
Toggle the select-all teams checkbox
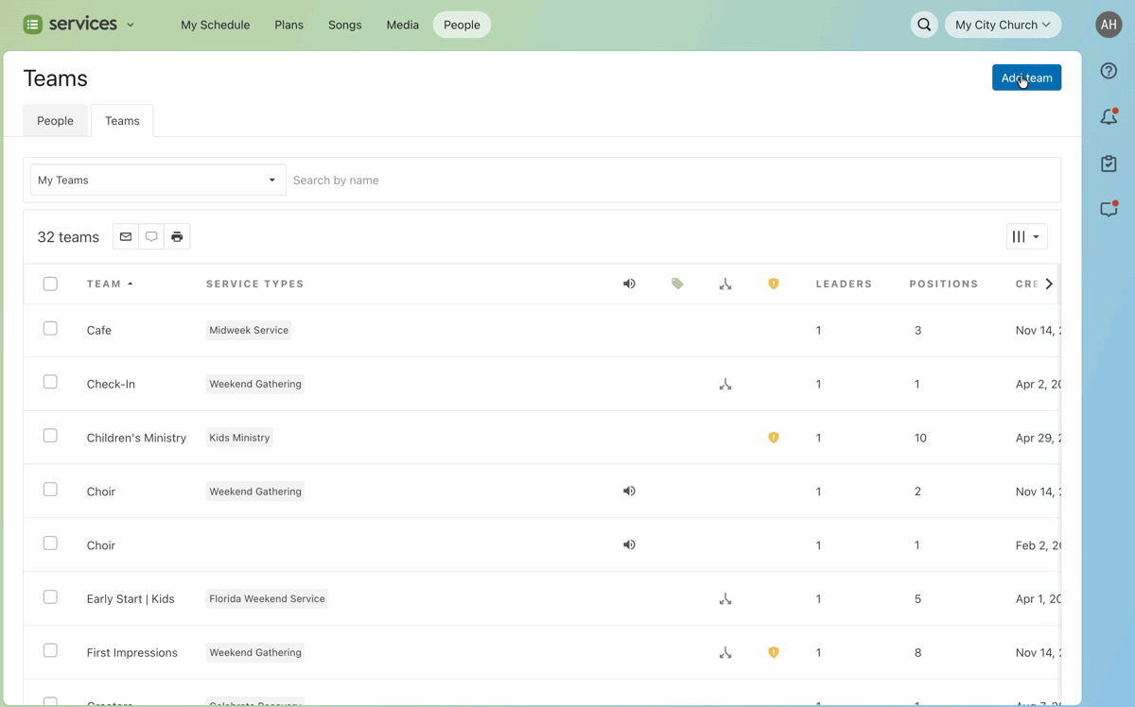point(50,284)
